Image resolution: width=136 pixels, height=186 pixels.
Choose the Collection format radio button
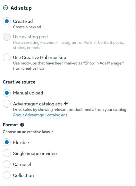(x=7, y=175)
